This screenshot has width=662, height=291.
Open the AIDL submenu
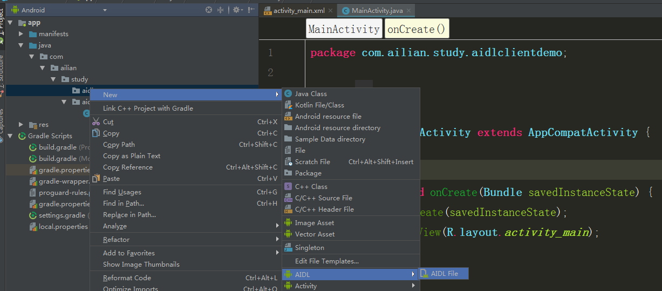351,274
